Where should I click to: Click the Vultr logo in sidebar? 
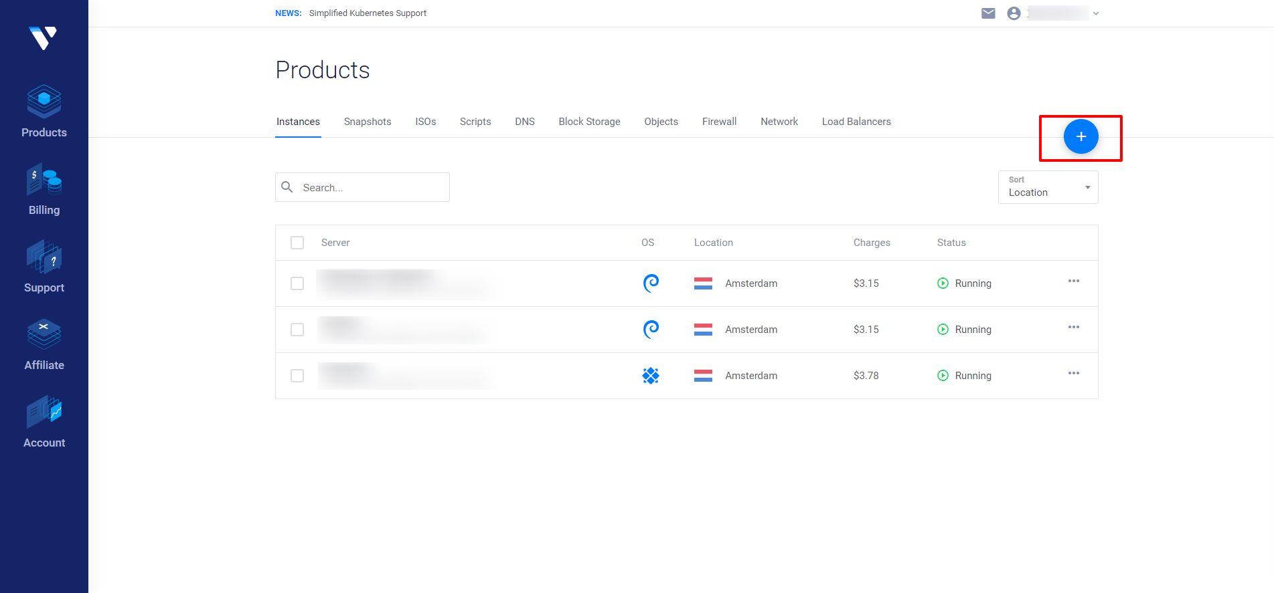pos(43,37)
